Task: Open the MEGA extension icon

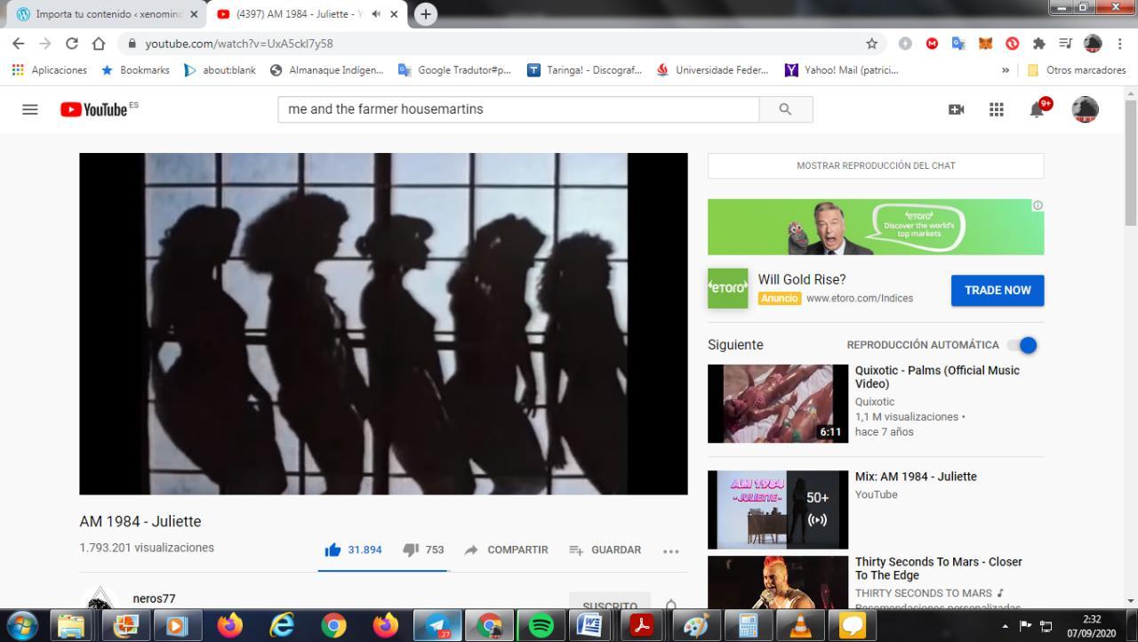Action: pos(932,44)
